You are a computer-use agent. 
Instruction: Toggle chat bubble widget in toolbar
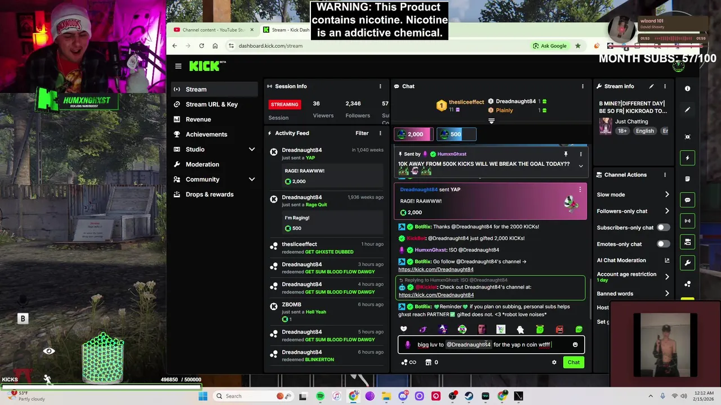point(687,200)
